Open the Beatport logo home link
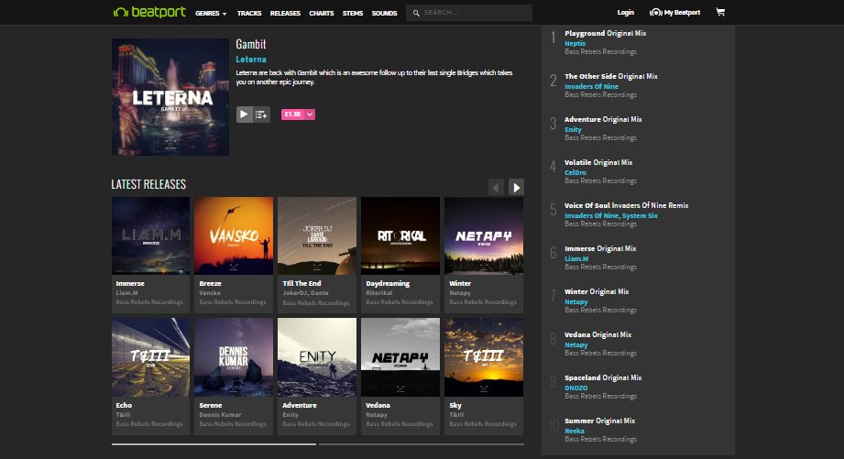 (149, 12)
